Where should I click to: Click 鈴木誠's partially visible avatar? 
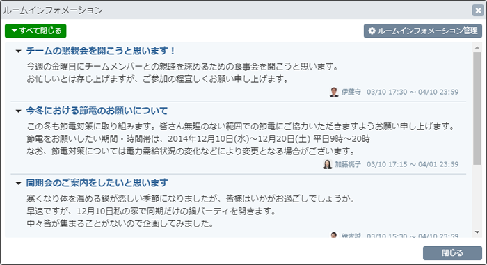coord(334,234)
